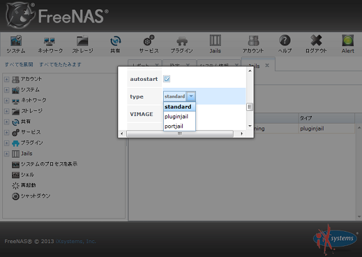Click dialog horizontal scroll left arrow
The image size is (362, 257).
122,134
